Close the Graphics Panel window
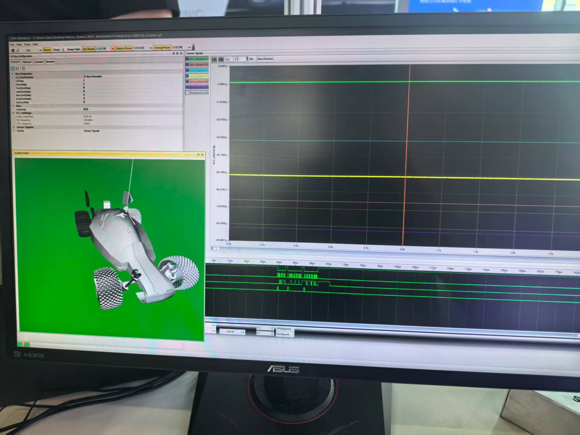 pyautogui.click(x=202, y=155)
